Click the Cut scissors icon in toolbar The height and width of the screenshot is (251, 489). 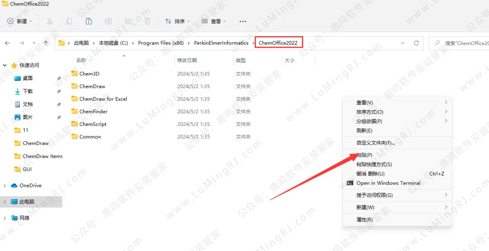(x=50, y=21)
